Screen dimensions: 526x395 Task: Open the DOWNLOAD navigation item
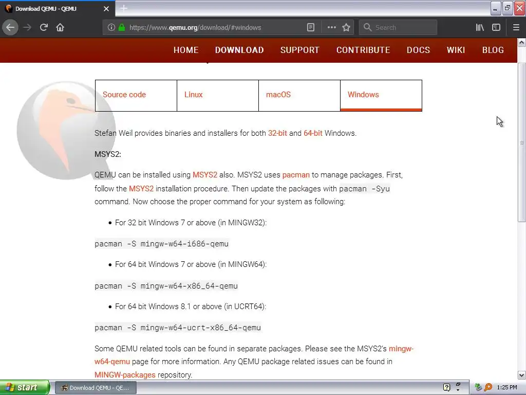[239, 50]
